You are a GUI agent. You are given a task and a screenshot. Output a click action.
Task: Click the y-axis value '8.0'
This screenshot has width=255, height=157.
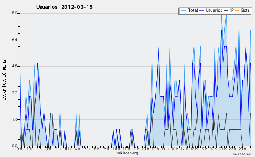pos(14,13)
